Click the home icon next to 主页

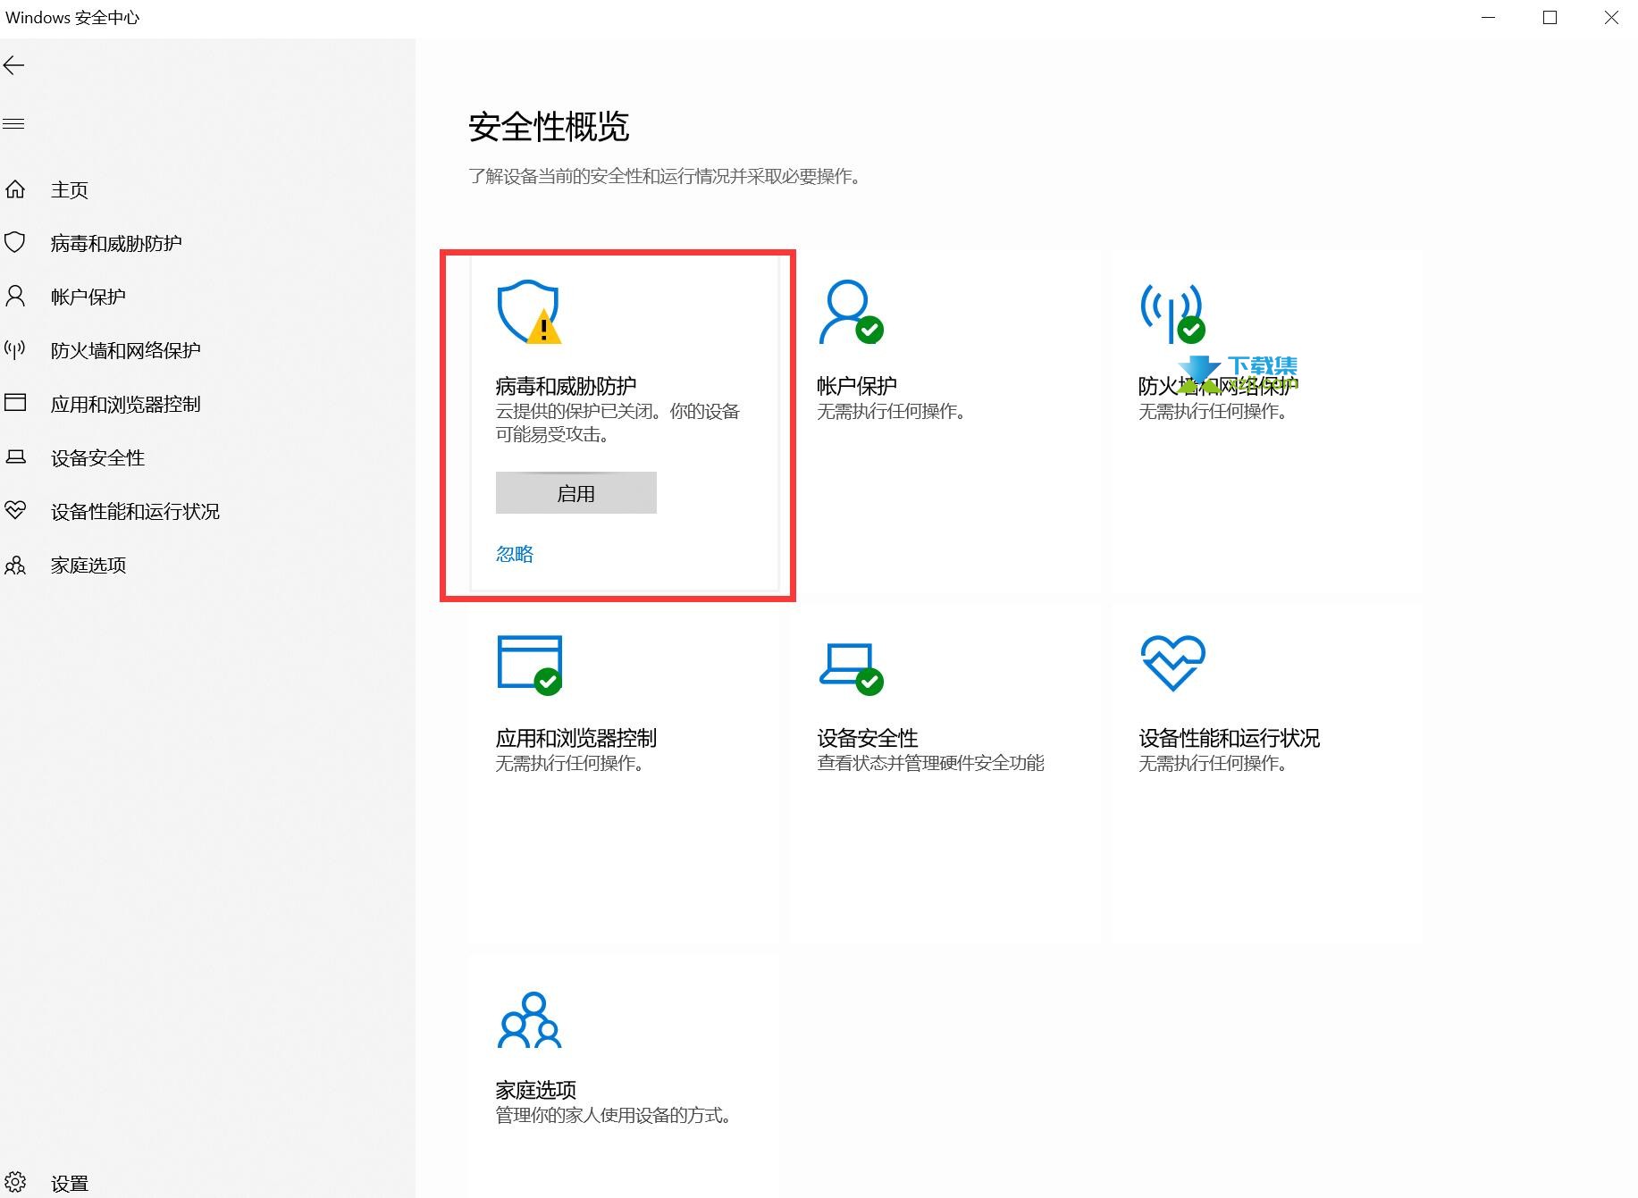click(15, 189)
